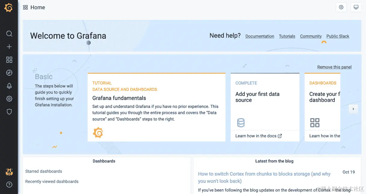This screenshot has height=194, width=366.
Task: Open Add your first data source card
Action: [x=265, y=107]
